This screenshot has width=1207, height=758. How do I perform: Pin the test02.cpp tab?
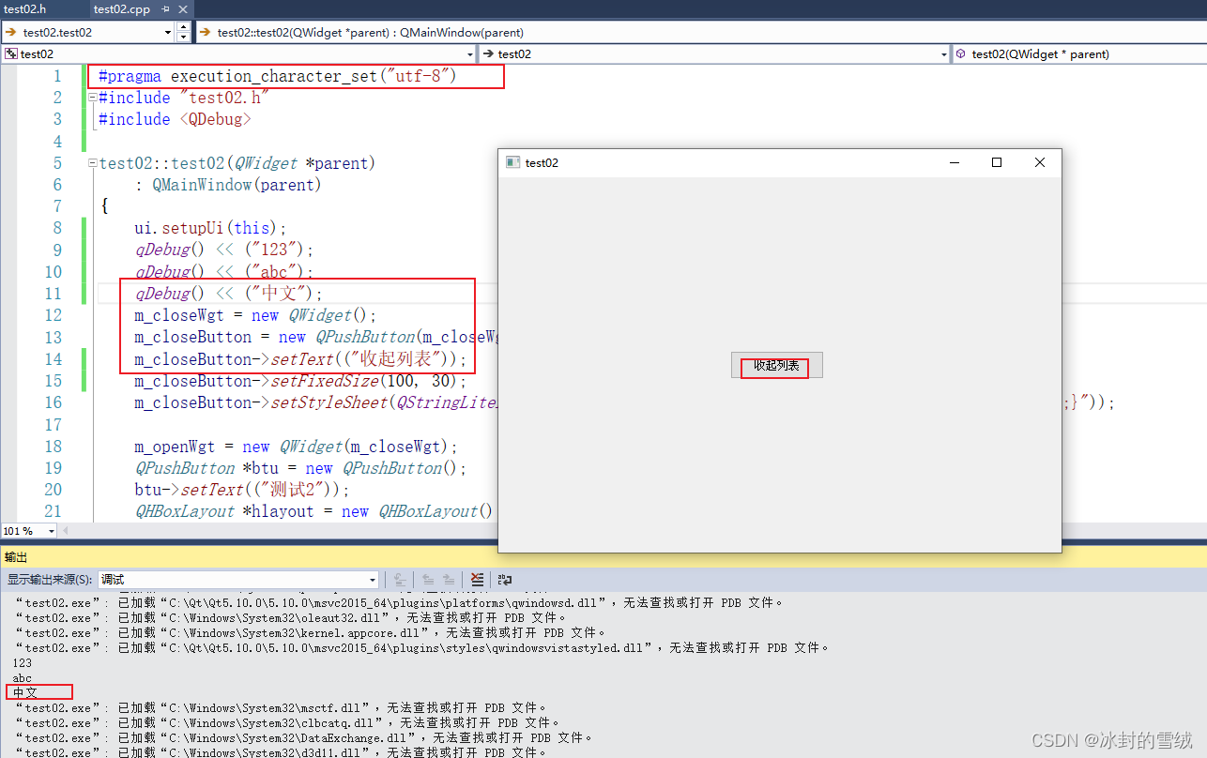pos(166,9)
